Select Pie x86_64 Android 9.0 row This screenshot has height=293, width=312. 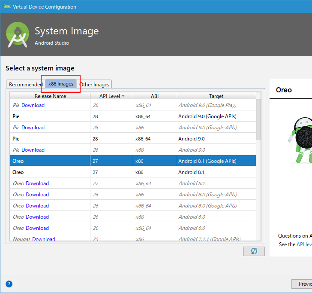tap(133, 139)
